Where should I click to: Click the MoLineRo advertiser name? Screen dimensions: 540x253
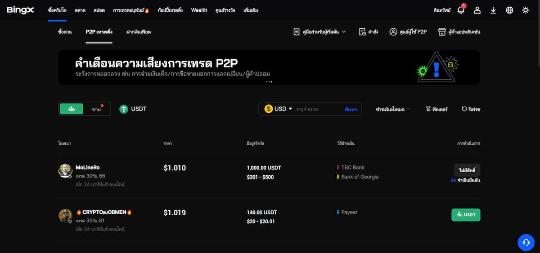(88, 168)
